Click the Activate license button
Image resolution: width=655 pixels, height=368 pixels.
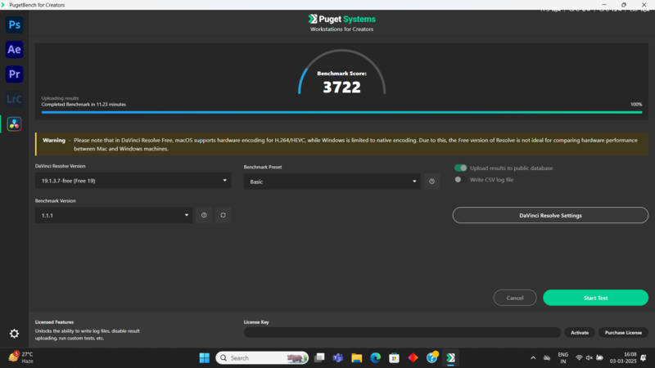(580, 333)
